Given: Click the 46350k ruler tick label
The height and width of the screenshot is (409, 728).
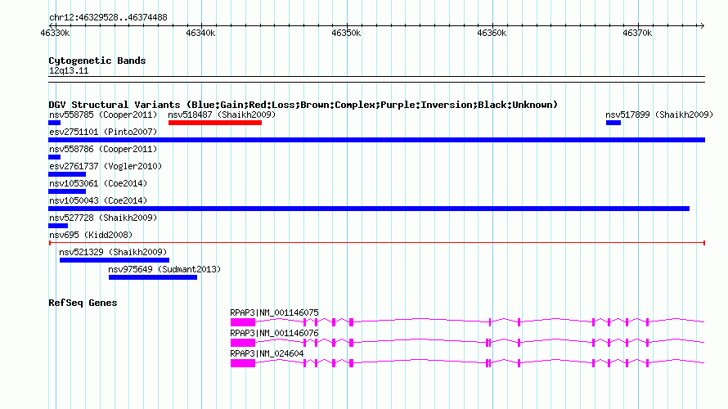Looking at the screenshot, I should pos(346,33).
